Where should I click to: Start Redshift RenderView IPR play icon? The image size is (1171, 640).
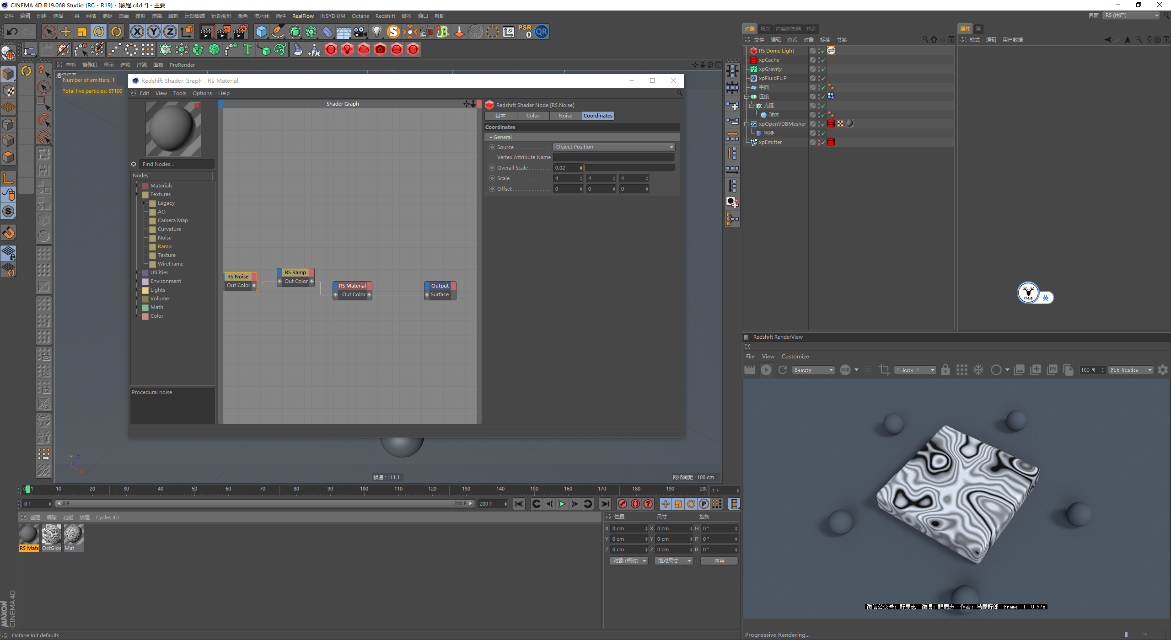766,370
